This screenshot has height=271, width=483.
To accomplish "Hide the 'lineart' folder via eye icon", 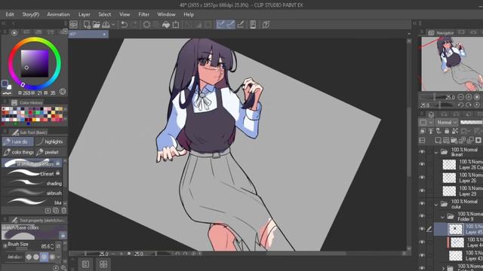I will 422,152.
